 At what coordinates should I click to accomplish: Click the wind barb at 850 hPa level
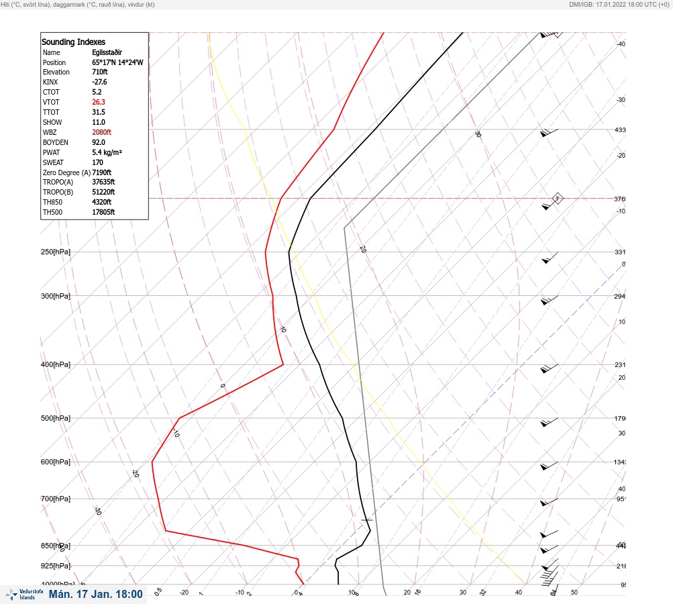click(550, 549)
